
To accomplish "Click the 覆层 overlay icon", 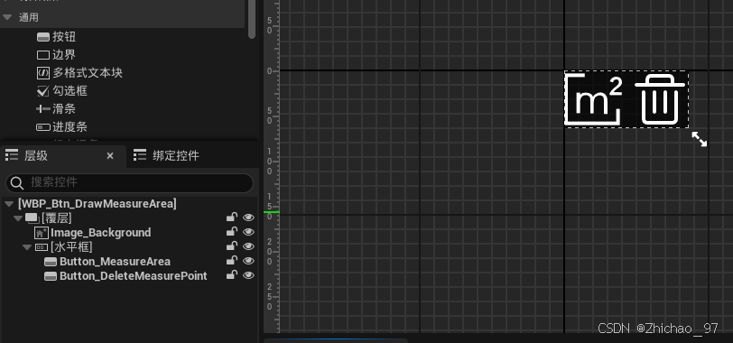I will [x=32, y=218].
